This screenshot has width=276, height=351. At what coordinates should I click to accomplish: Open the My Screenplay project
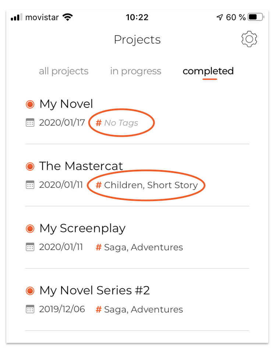tap(82, 229)
